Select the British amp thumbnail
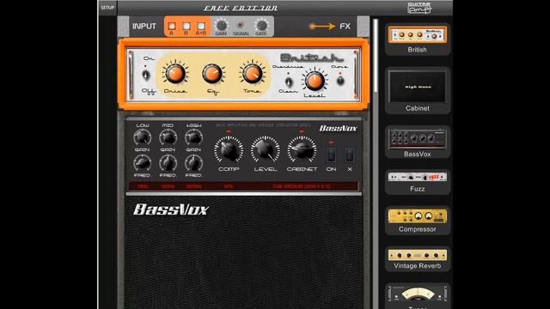The width and height of the screenshot is (550, 309). pos(417,39)
